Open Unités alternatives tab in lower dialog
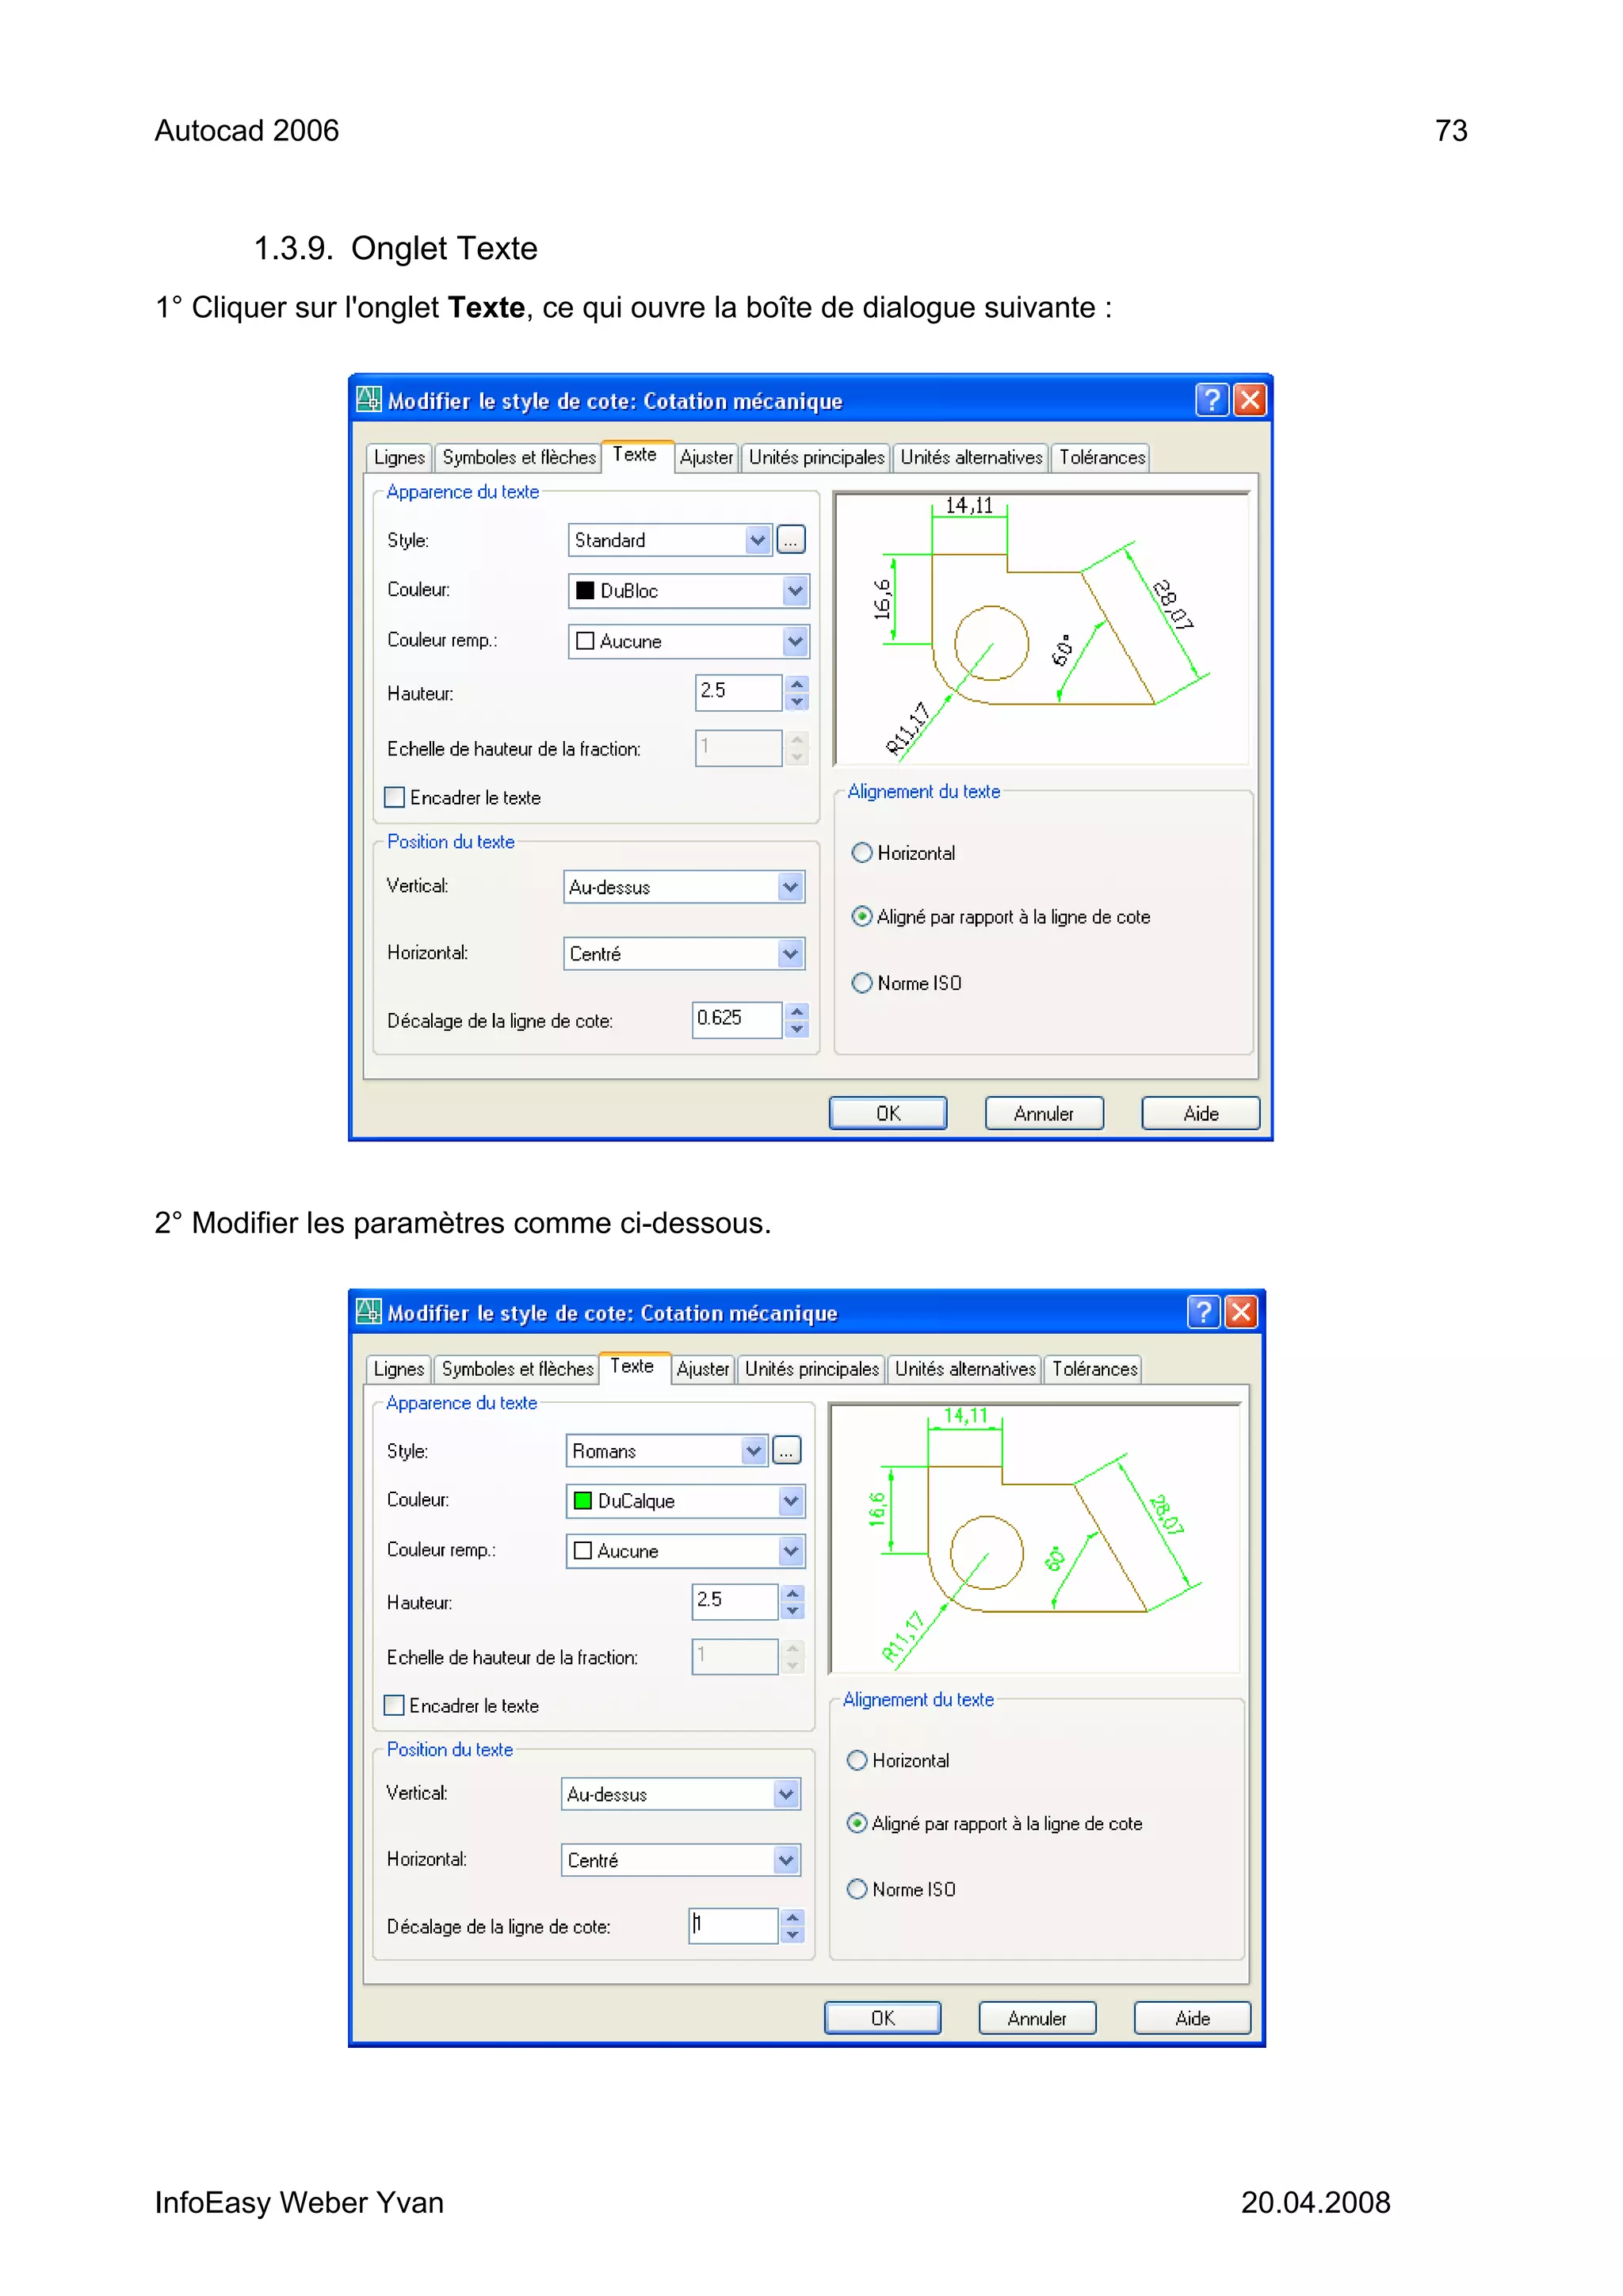The height and width of the screenshot is (2296, 1623). coord(964,1369)
